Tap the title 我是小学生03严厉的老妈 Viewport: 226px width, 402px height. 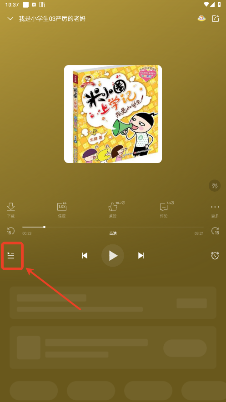(52, 19)
